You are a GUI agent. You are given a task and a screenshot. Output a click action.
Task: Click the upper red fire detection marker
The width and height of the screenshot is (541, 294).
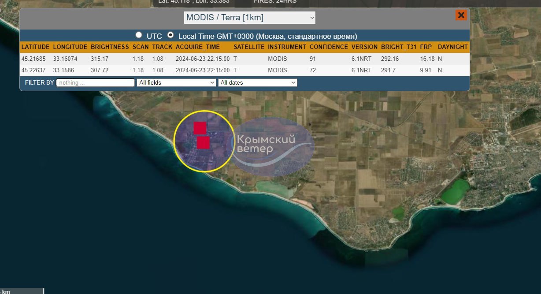click(200, 128)
